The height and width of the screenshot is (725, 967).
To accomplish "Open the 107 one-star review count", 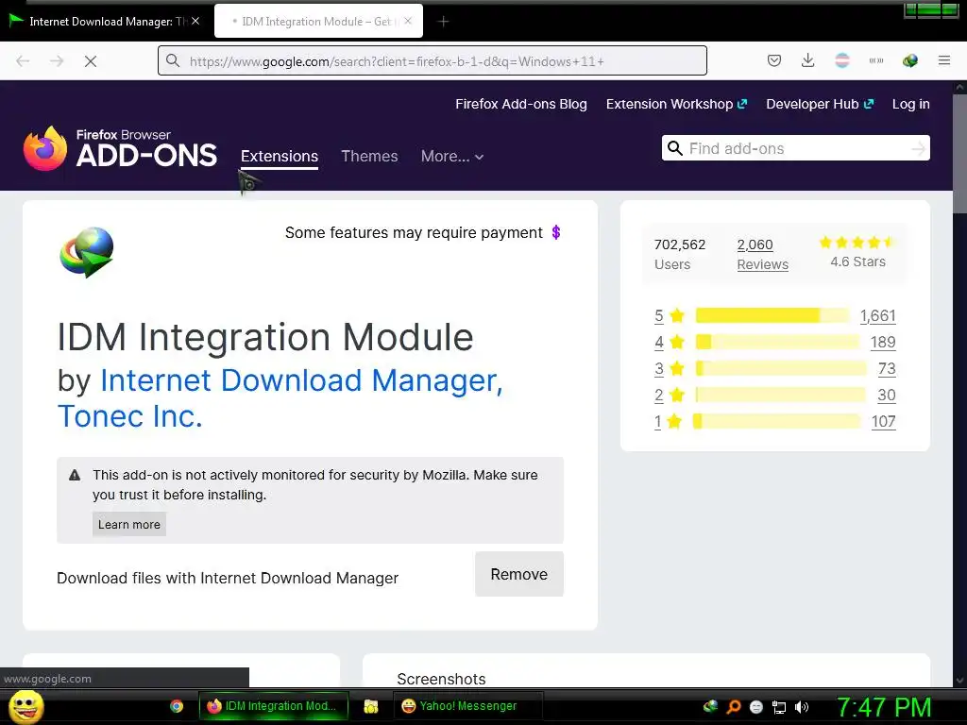I will pos(883,422).
